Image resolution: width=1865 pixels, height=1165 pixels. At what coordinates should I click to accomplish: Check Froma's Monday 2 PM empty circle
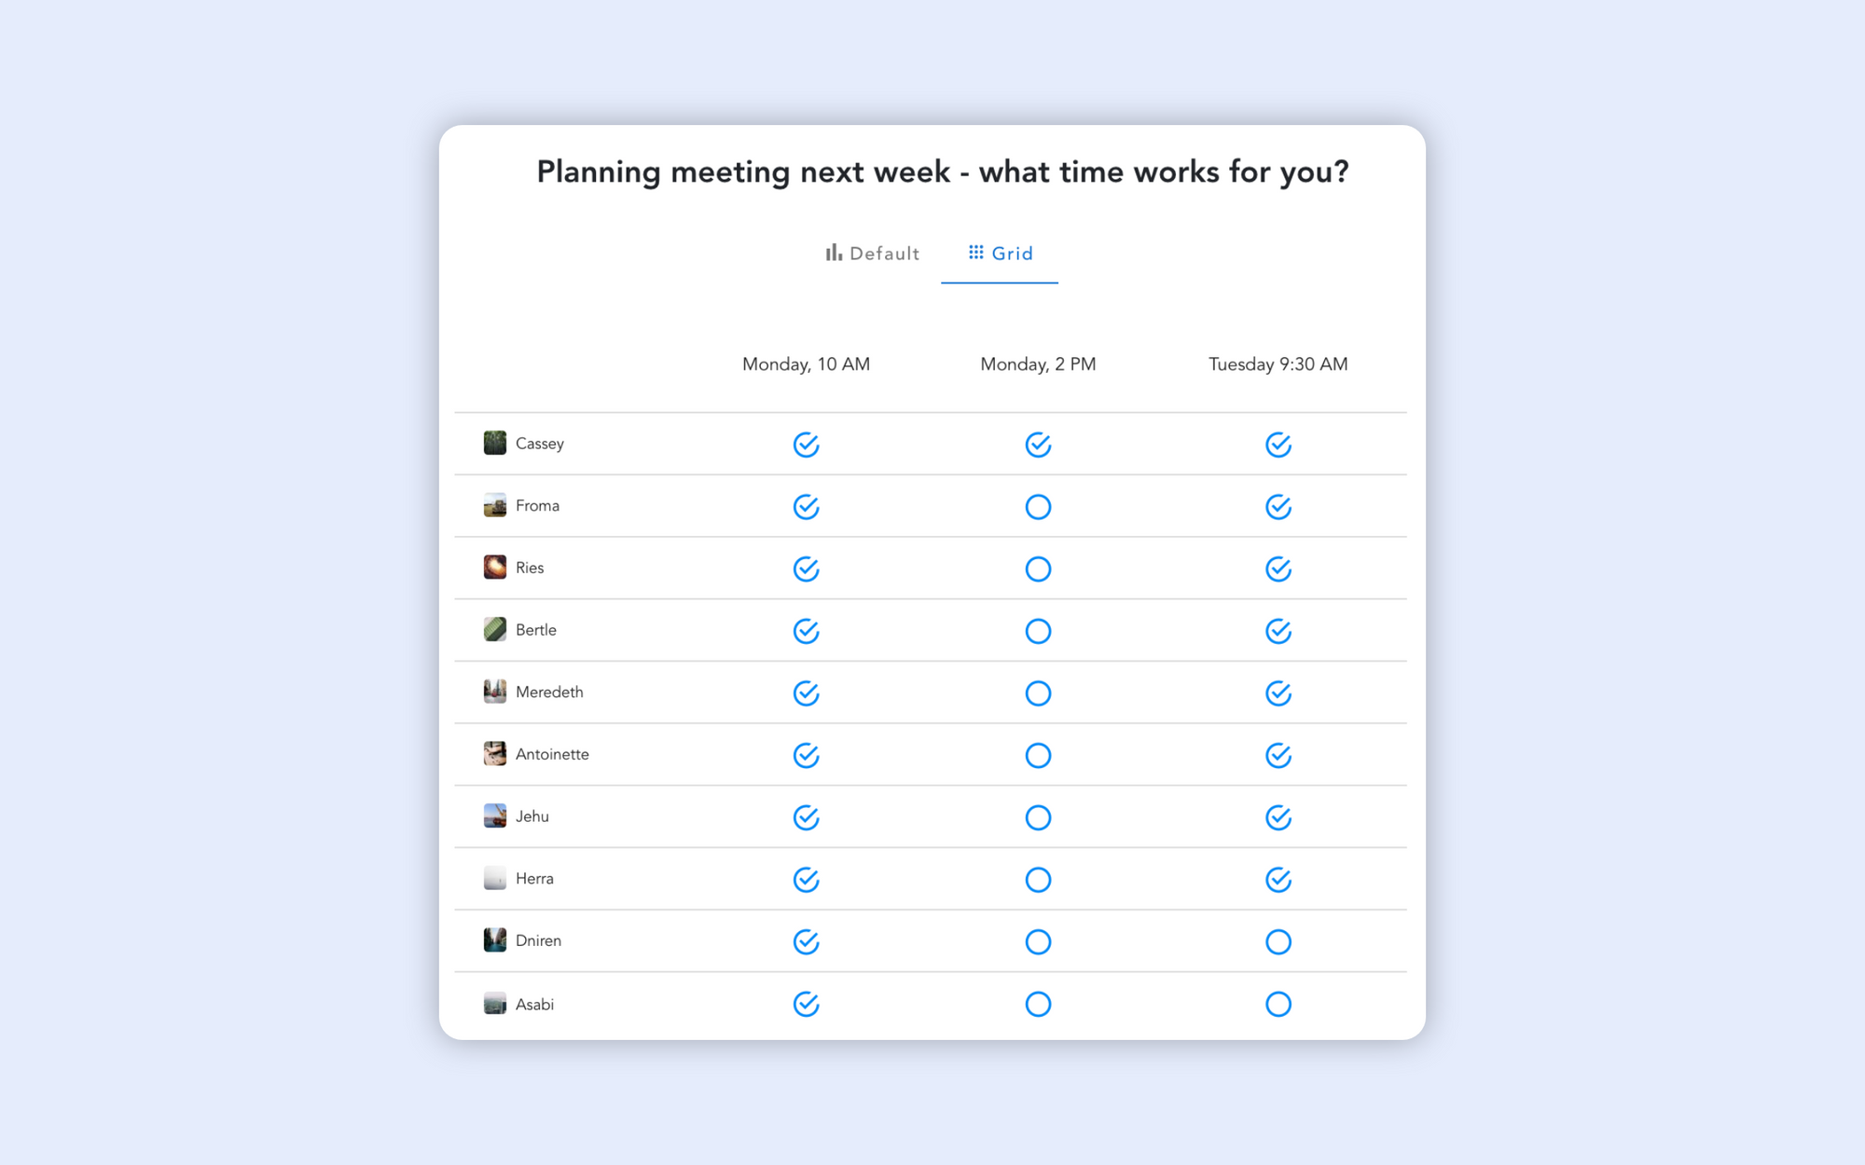pos(1038,507)
